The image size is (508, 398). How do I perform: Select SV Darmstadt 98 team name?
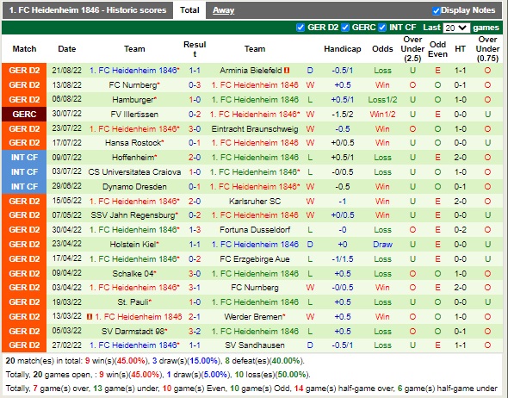[x=133, y=331]
